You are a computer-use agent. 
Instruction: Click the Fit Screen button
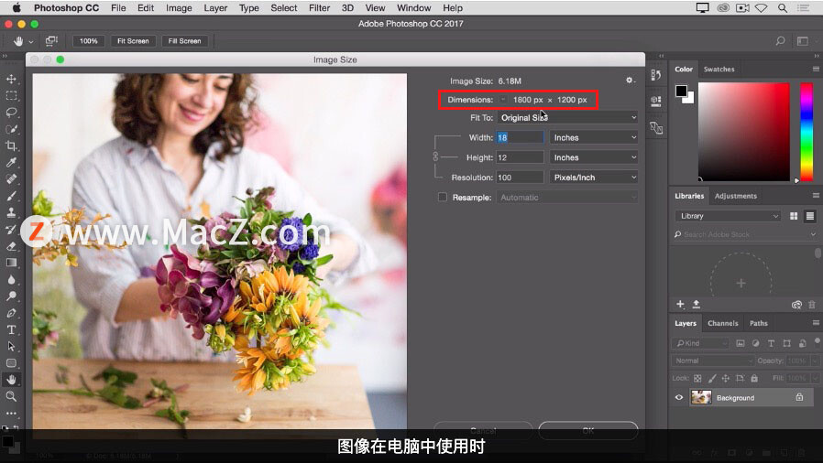(133, 41)
